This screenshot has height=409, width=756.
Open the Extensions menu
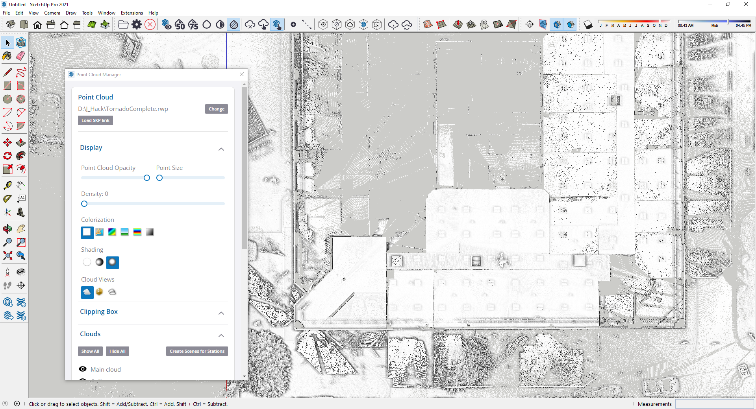click(x=132, y=13)
